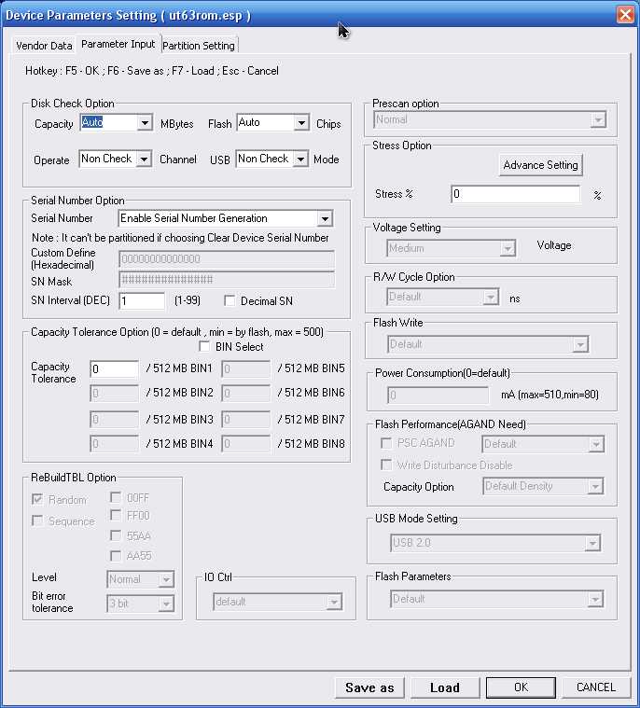Viewport: 640px width, 708px height.
Task: Expand the Flash chips dropdown
Action: (x=301, y=123)
